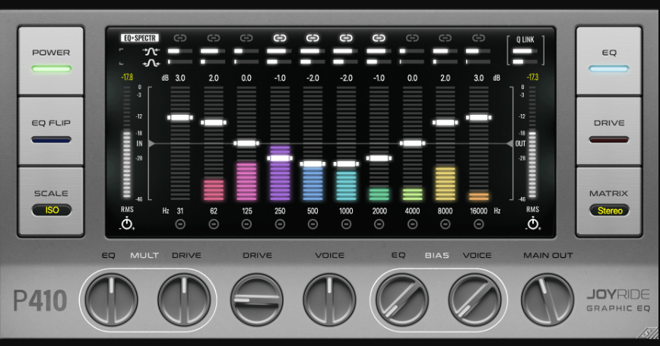Click the minus reset icon under 8000 Hz
Image resolution: width=660 pixels, height=346 pixels.
point(445,224)
